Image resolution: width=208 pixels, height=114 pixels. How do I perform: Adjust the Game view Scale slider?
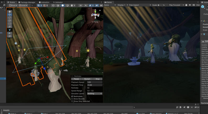[160, 5]
